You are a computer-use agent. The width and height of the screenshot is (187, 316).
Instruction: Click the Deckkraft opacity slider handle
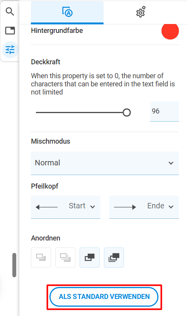point(127,112)
